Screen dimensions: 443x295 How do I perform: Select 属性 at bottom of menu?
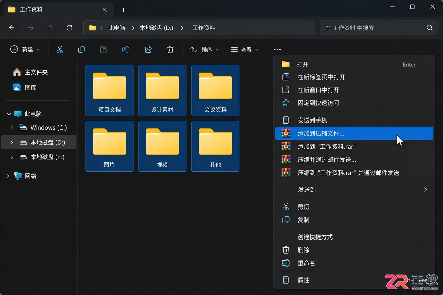[x=354, y=280]
